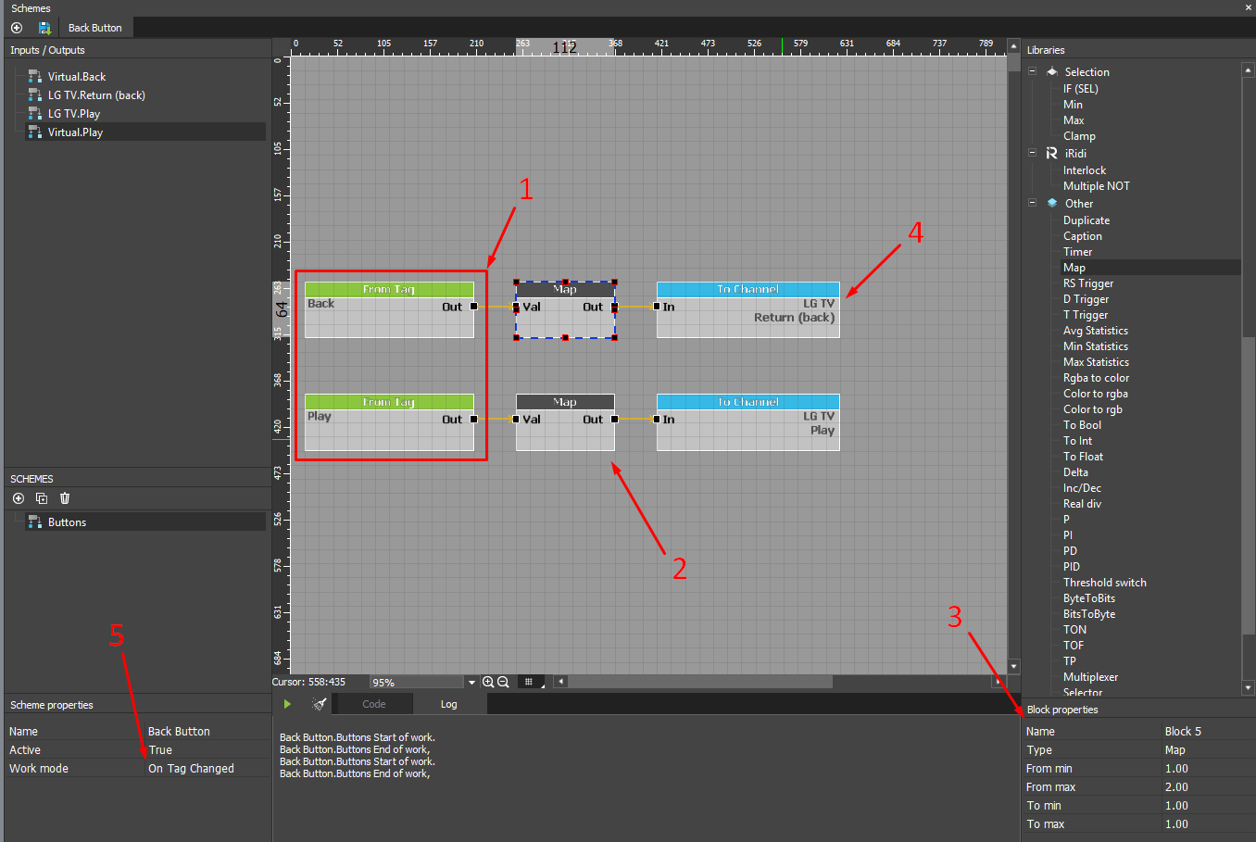
Task: Open the Log tab
Action: click(x=448, y=704)
